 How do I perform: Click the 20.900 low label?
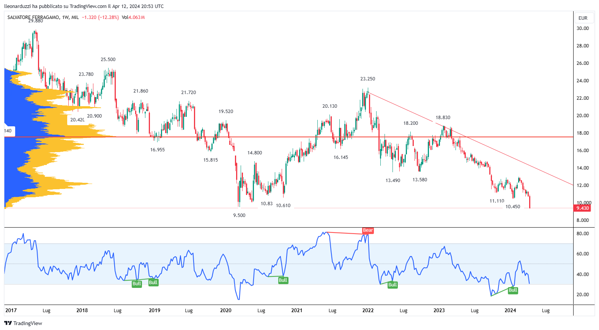95,116
